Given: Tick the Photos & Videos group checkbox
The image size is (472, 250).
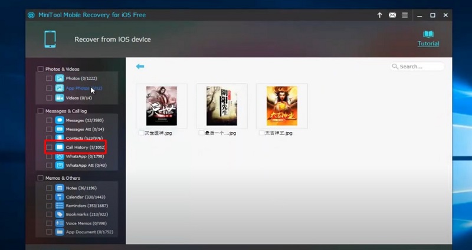Looking at the screenshot, I should 41,69.
